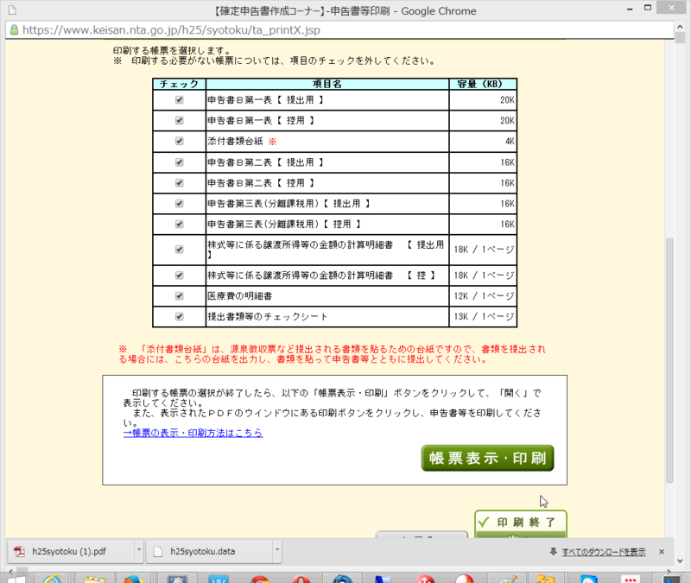Viewport: 691px width, 583px height.
Task: Click the チェック column header
Action: [x=179, y=84]
